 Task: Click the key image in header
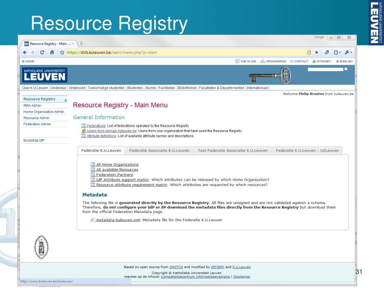(270, 75)
